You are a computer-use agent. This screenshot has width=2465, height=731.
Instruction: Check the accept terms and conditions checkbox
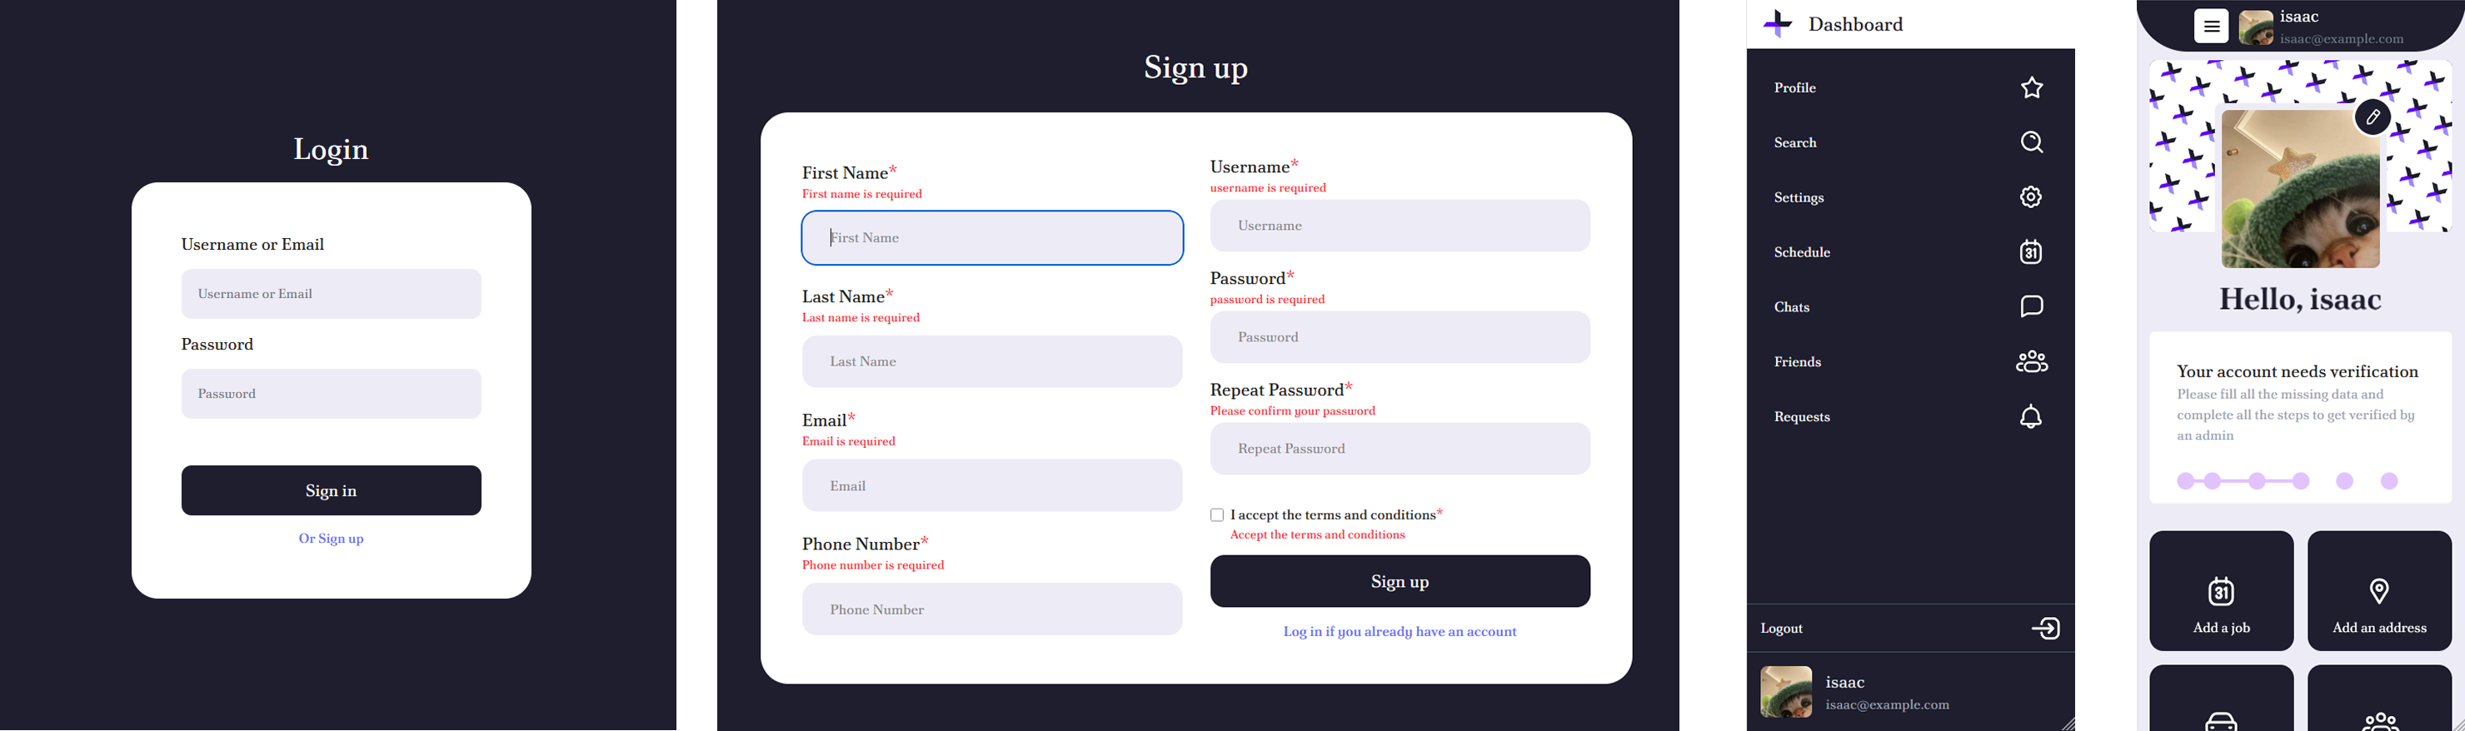(x=1217, y=515)
